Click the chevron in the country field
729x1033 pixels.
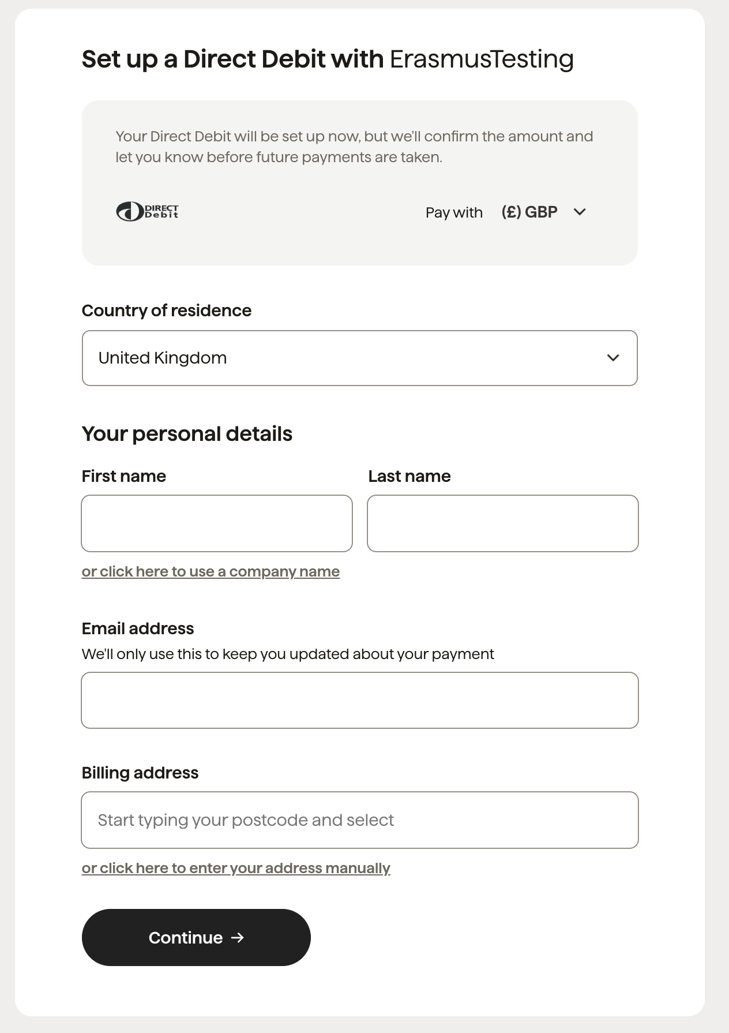[613, 358]
